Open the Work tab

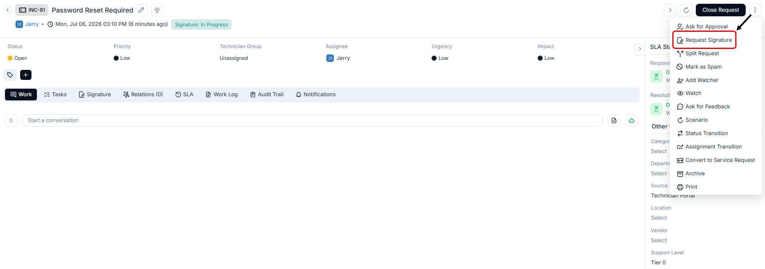click(x=21, y=95)
